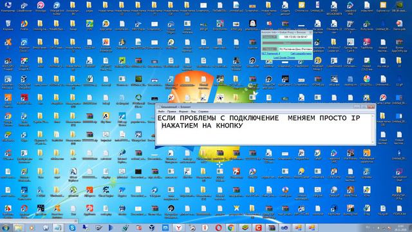Open Windows Explorer folder in taskbar

19,227
